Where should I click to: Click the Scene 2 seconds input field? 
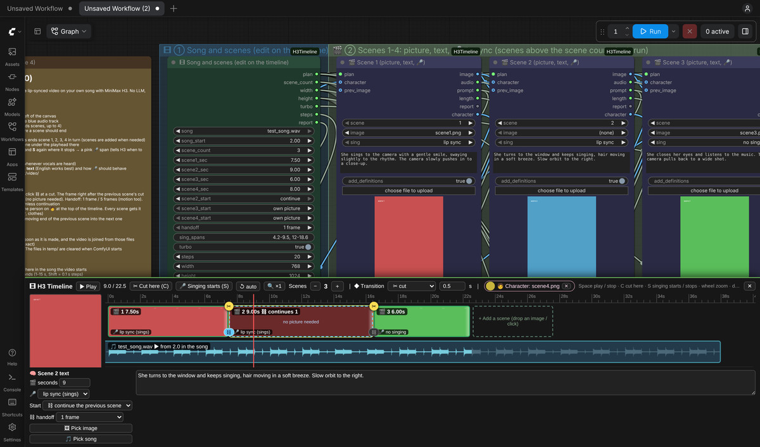(x=74, y=382)
